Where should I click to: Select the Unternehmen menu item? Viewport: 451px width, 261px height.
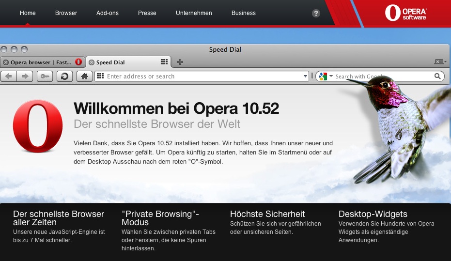194,13
